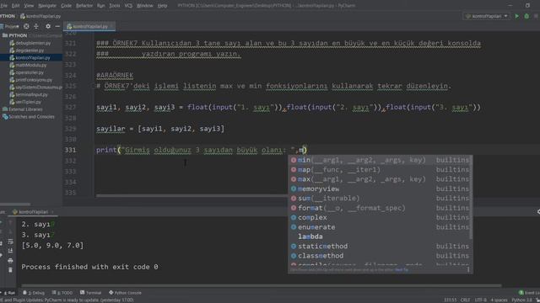540x303 pixels.
Task: Open the TODO tool window button
Action: (62, 293)
